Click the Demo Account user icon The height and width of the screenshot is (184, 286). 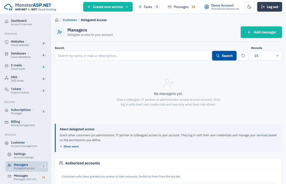click(207, 7)
